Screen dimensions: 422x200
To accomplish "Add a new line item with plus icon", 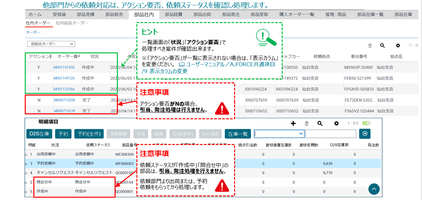I will [x=293, y=123].
